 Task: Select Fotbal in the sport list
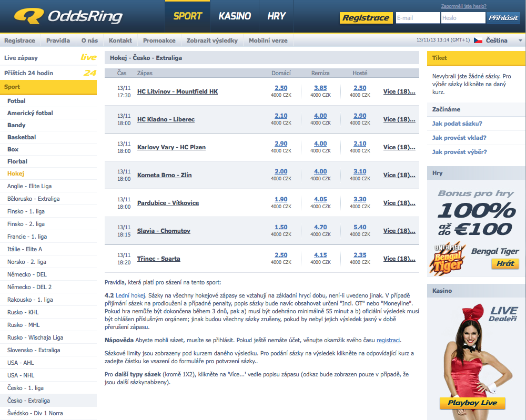16,101
